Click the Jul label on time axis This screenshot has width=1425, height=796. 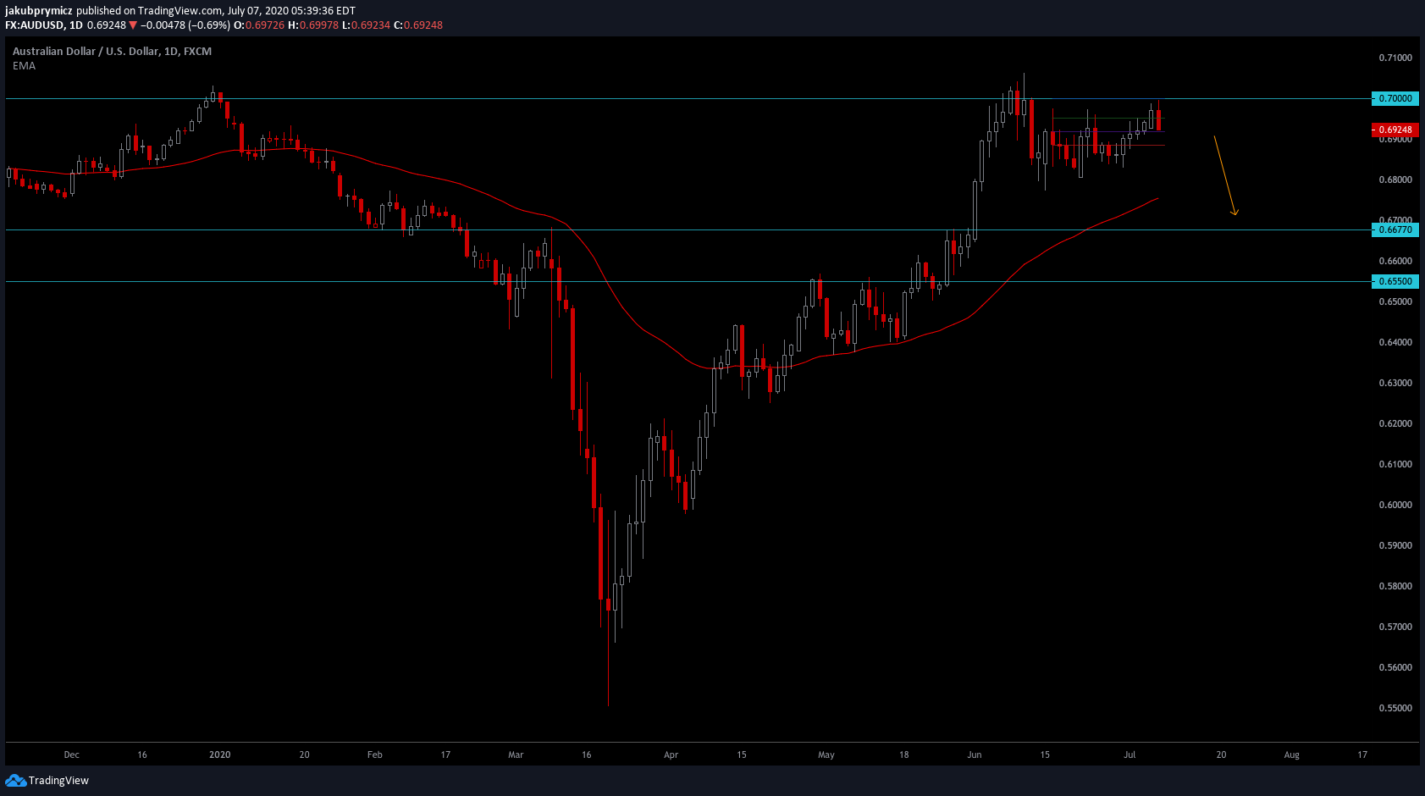[x=1130, y=755]
